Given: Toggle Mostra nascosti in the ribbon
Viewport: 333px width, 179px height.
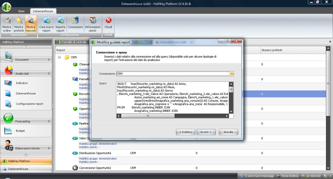Looking at the screenshot, I should coord(31,24).
